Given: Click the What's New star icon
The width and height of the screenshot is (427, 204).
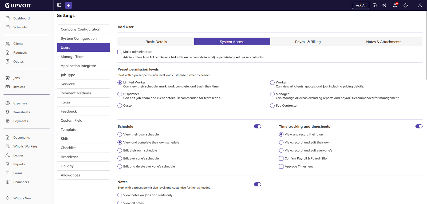Looking at the screenshot, I should point(8,198).
